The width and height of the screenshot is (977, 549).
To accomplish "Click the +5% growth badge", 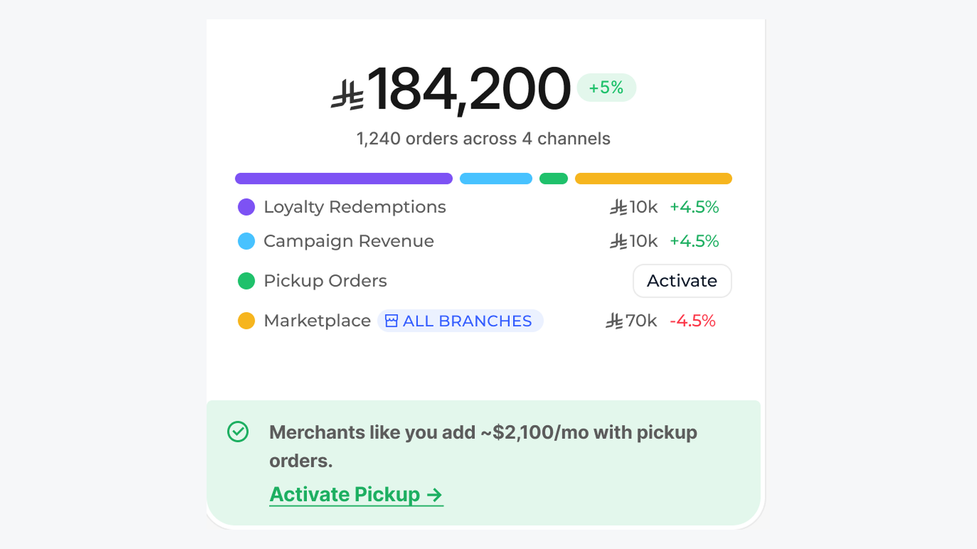I will click(x=606, y=87).
